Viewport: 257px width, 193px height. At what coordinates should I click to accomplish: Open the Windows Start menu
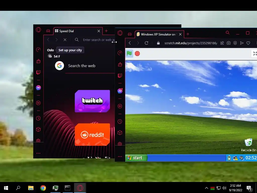(x=6, y=188)
